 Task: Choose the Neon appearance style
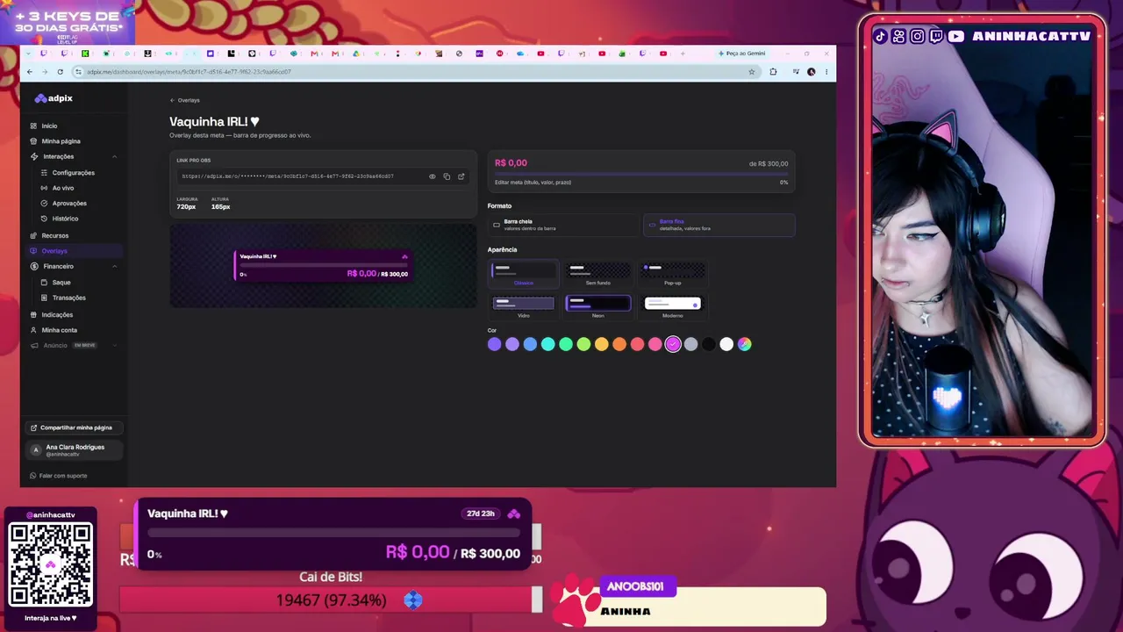tap(598, 306)
